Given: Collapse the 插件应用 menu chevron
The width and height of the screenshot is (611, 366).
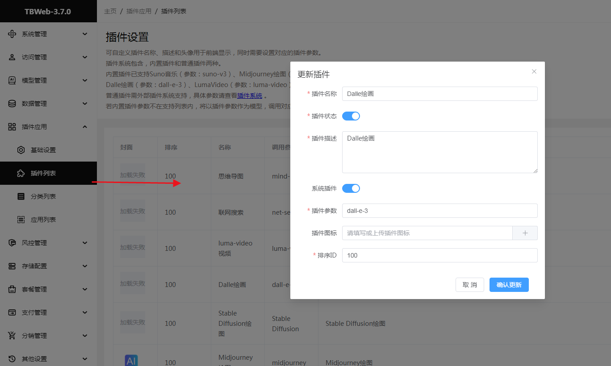Looking at the screenshot, I should pos(85,127).
